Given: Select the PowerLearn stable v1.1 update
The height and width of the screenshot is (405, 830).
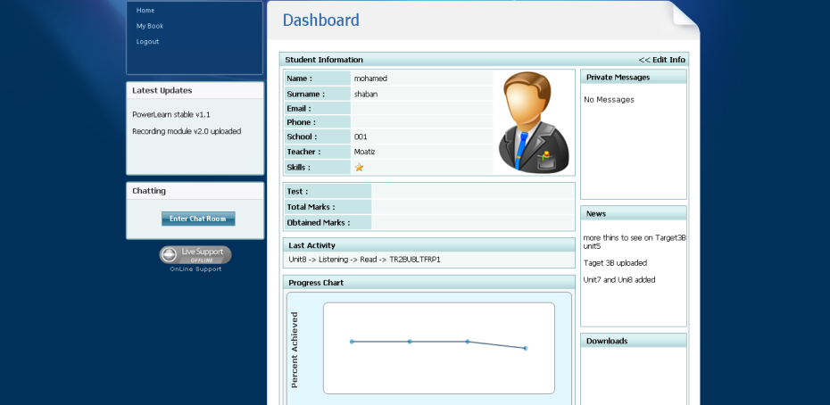Looking at the screenshot, I should [x=171, y=114].
